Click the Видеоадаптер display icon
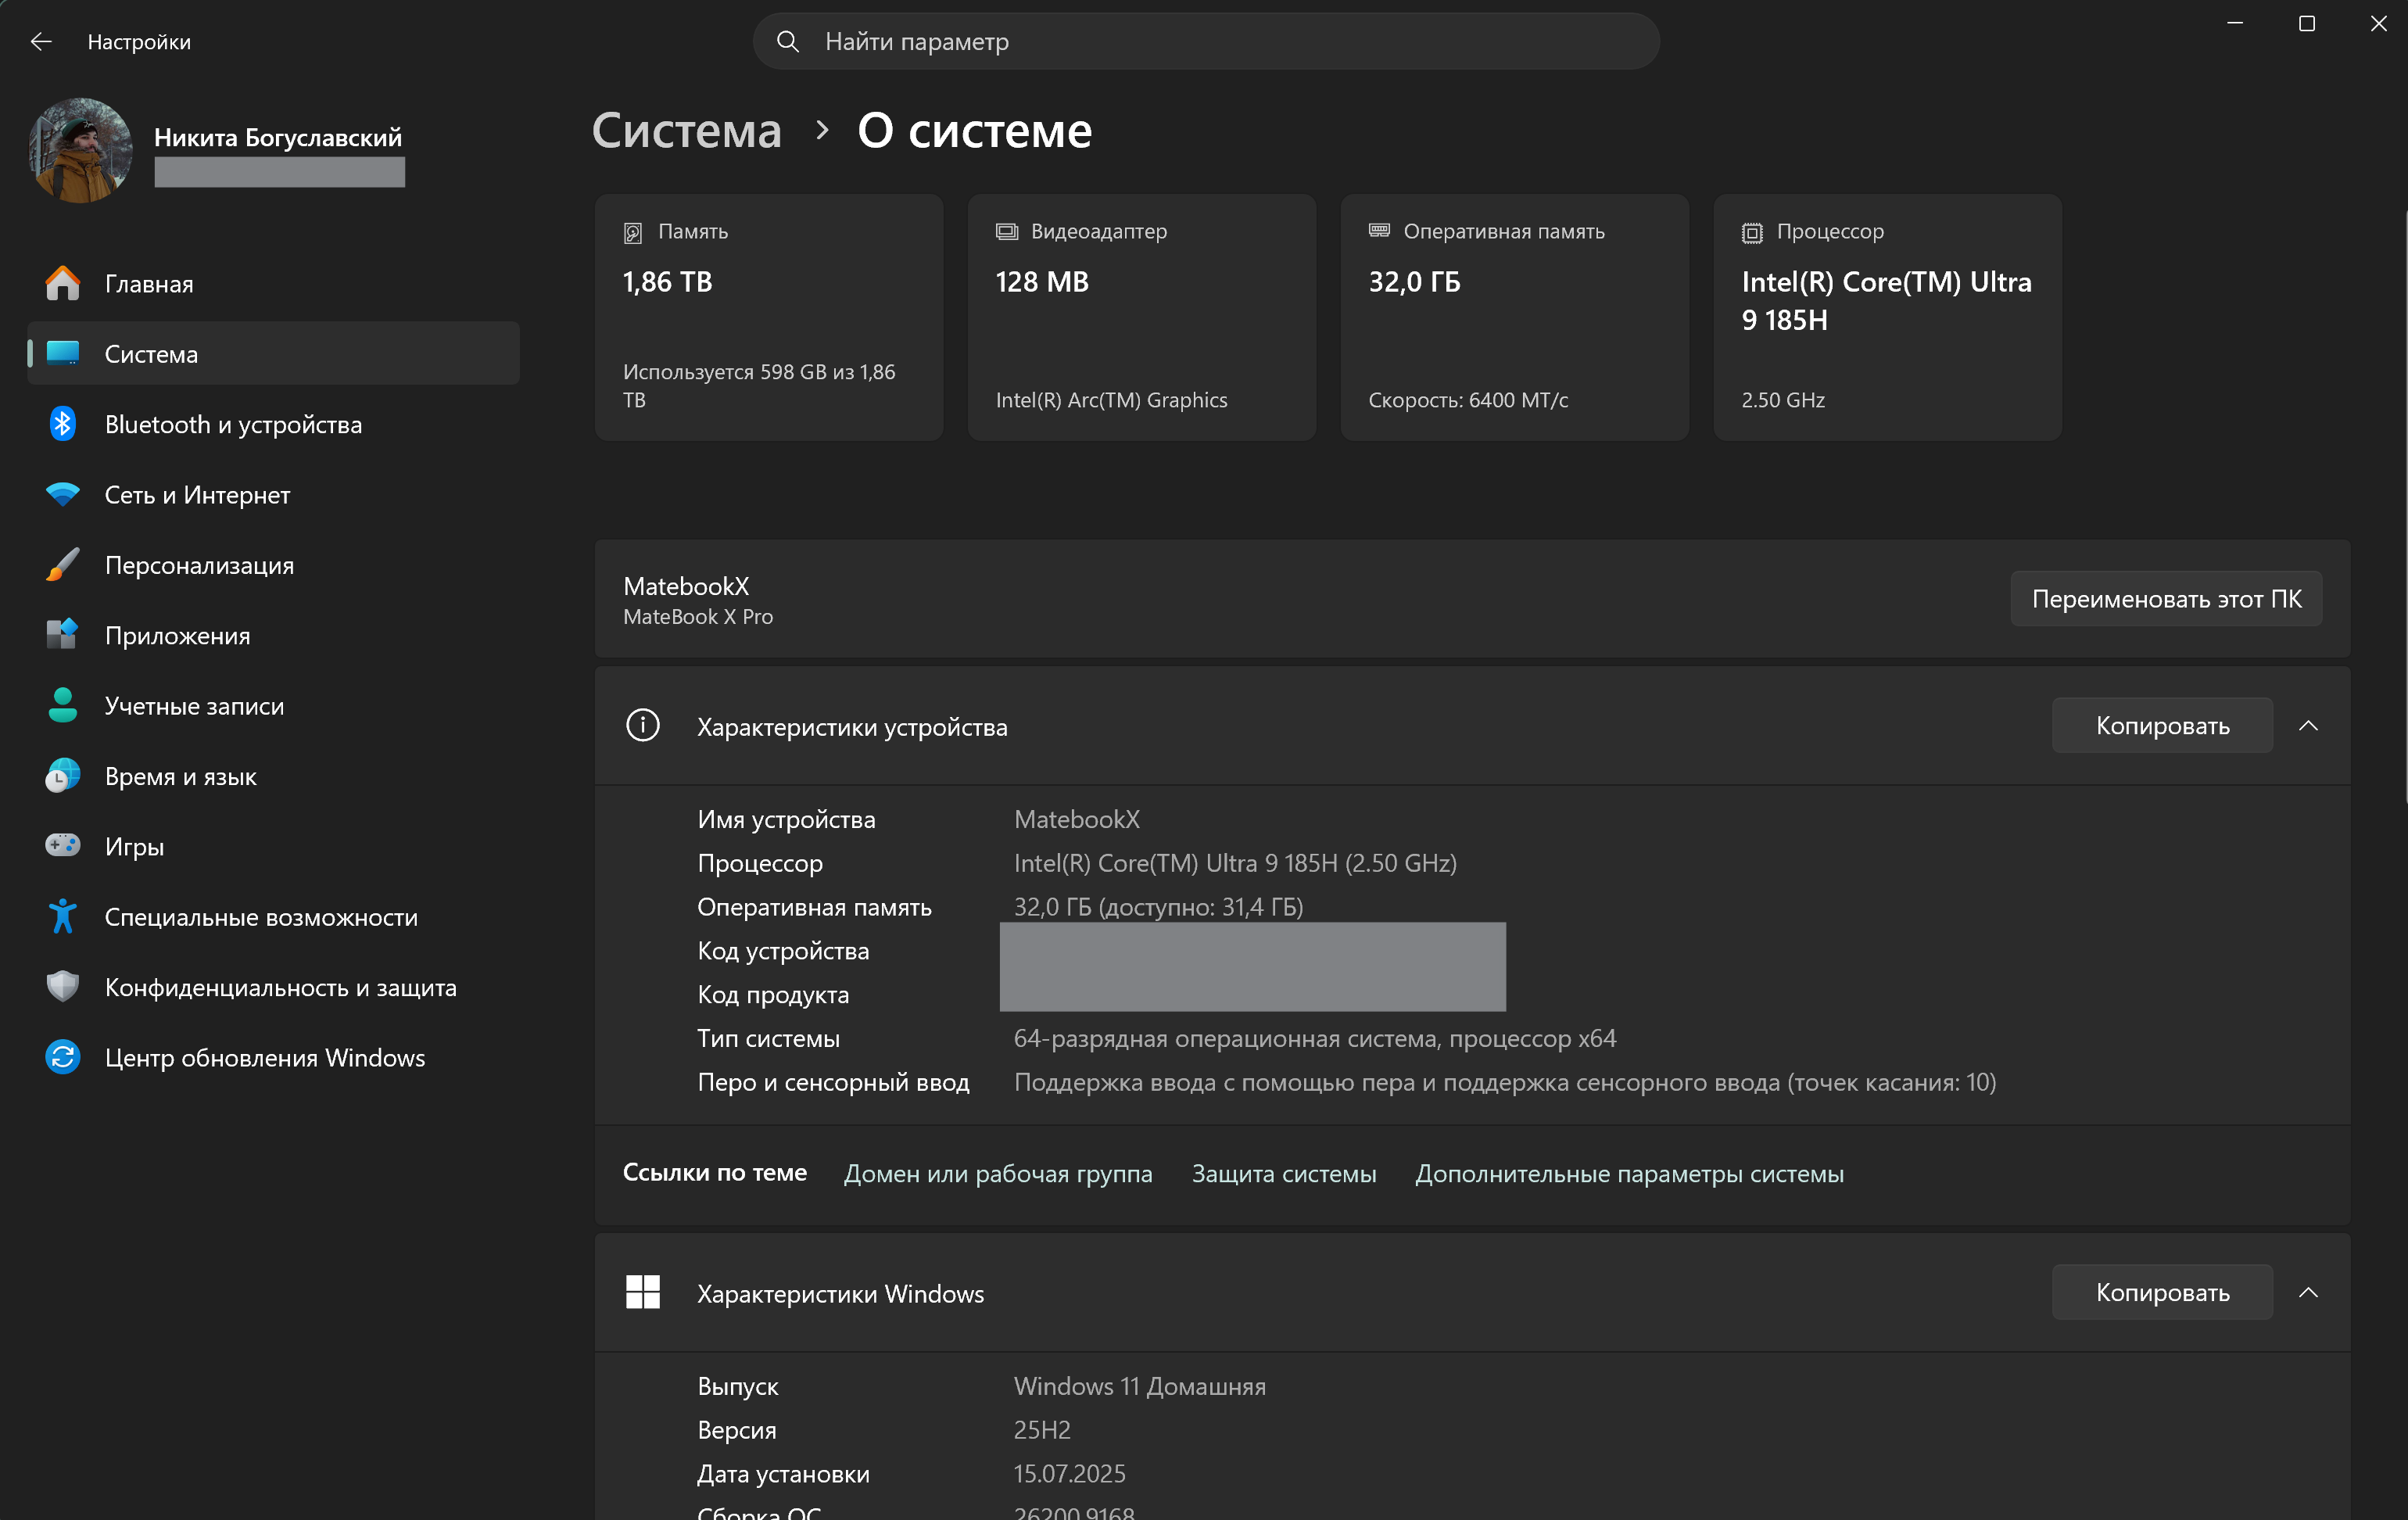This screenshot has height=1520, width=2408. click(x=1006, y=231)
